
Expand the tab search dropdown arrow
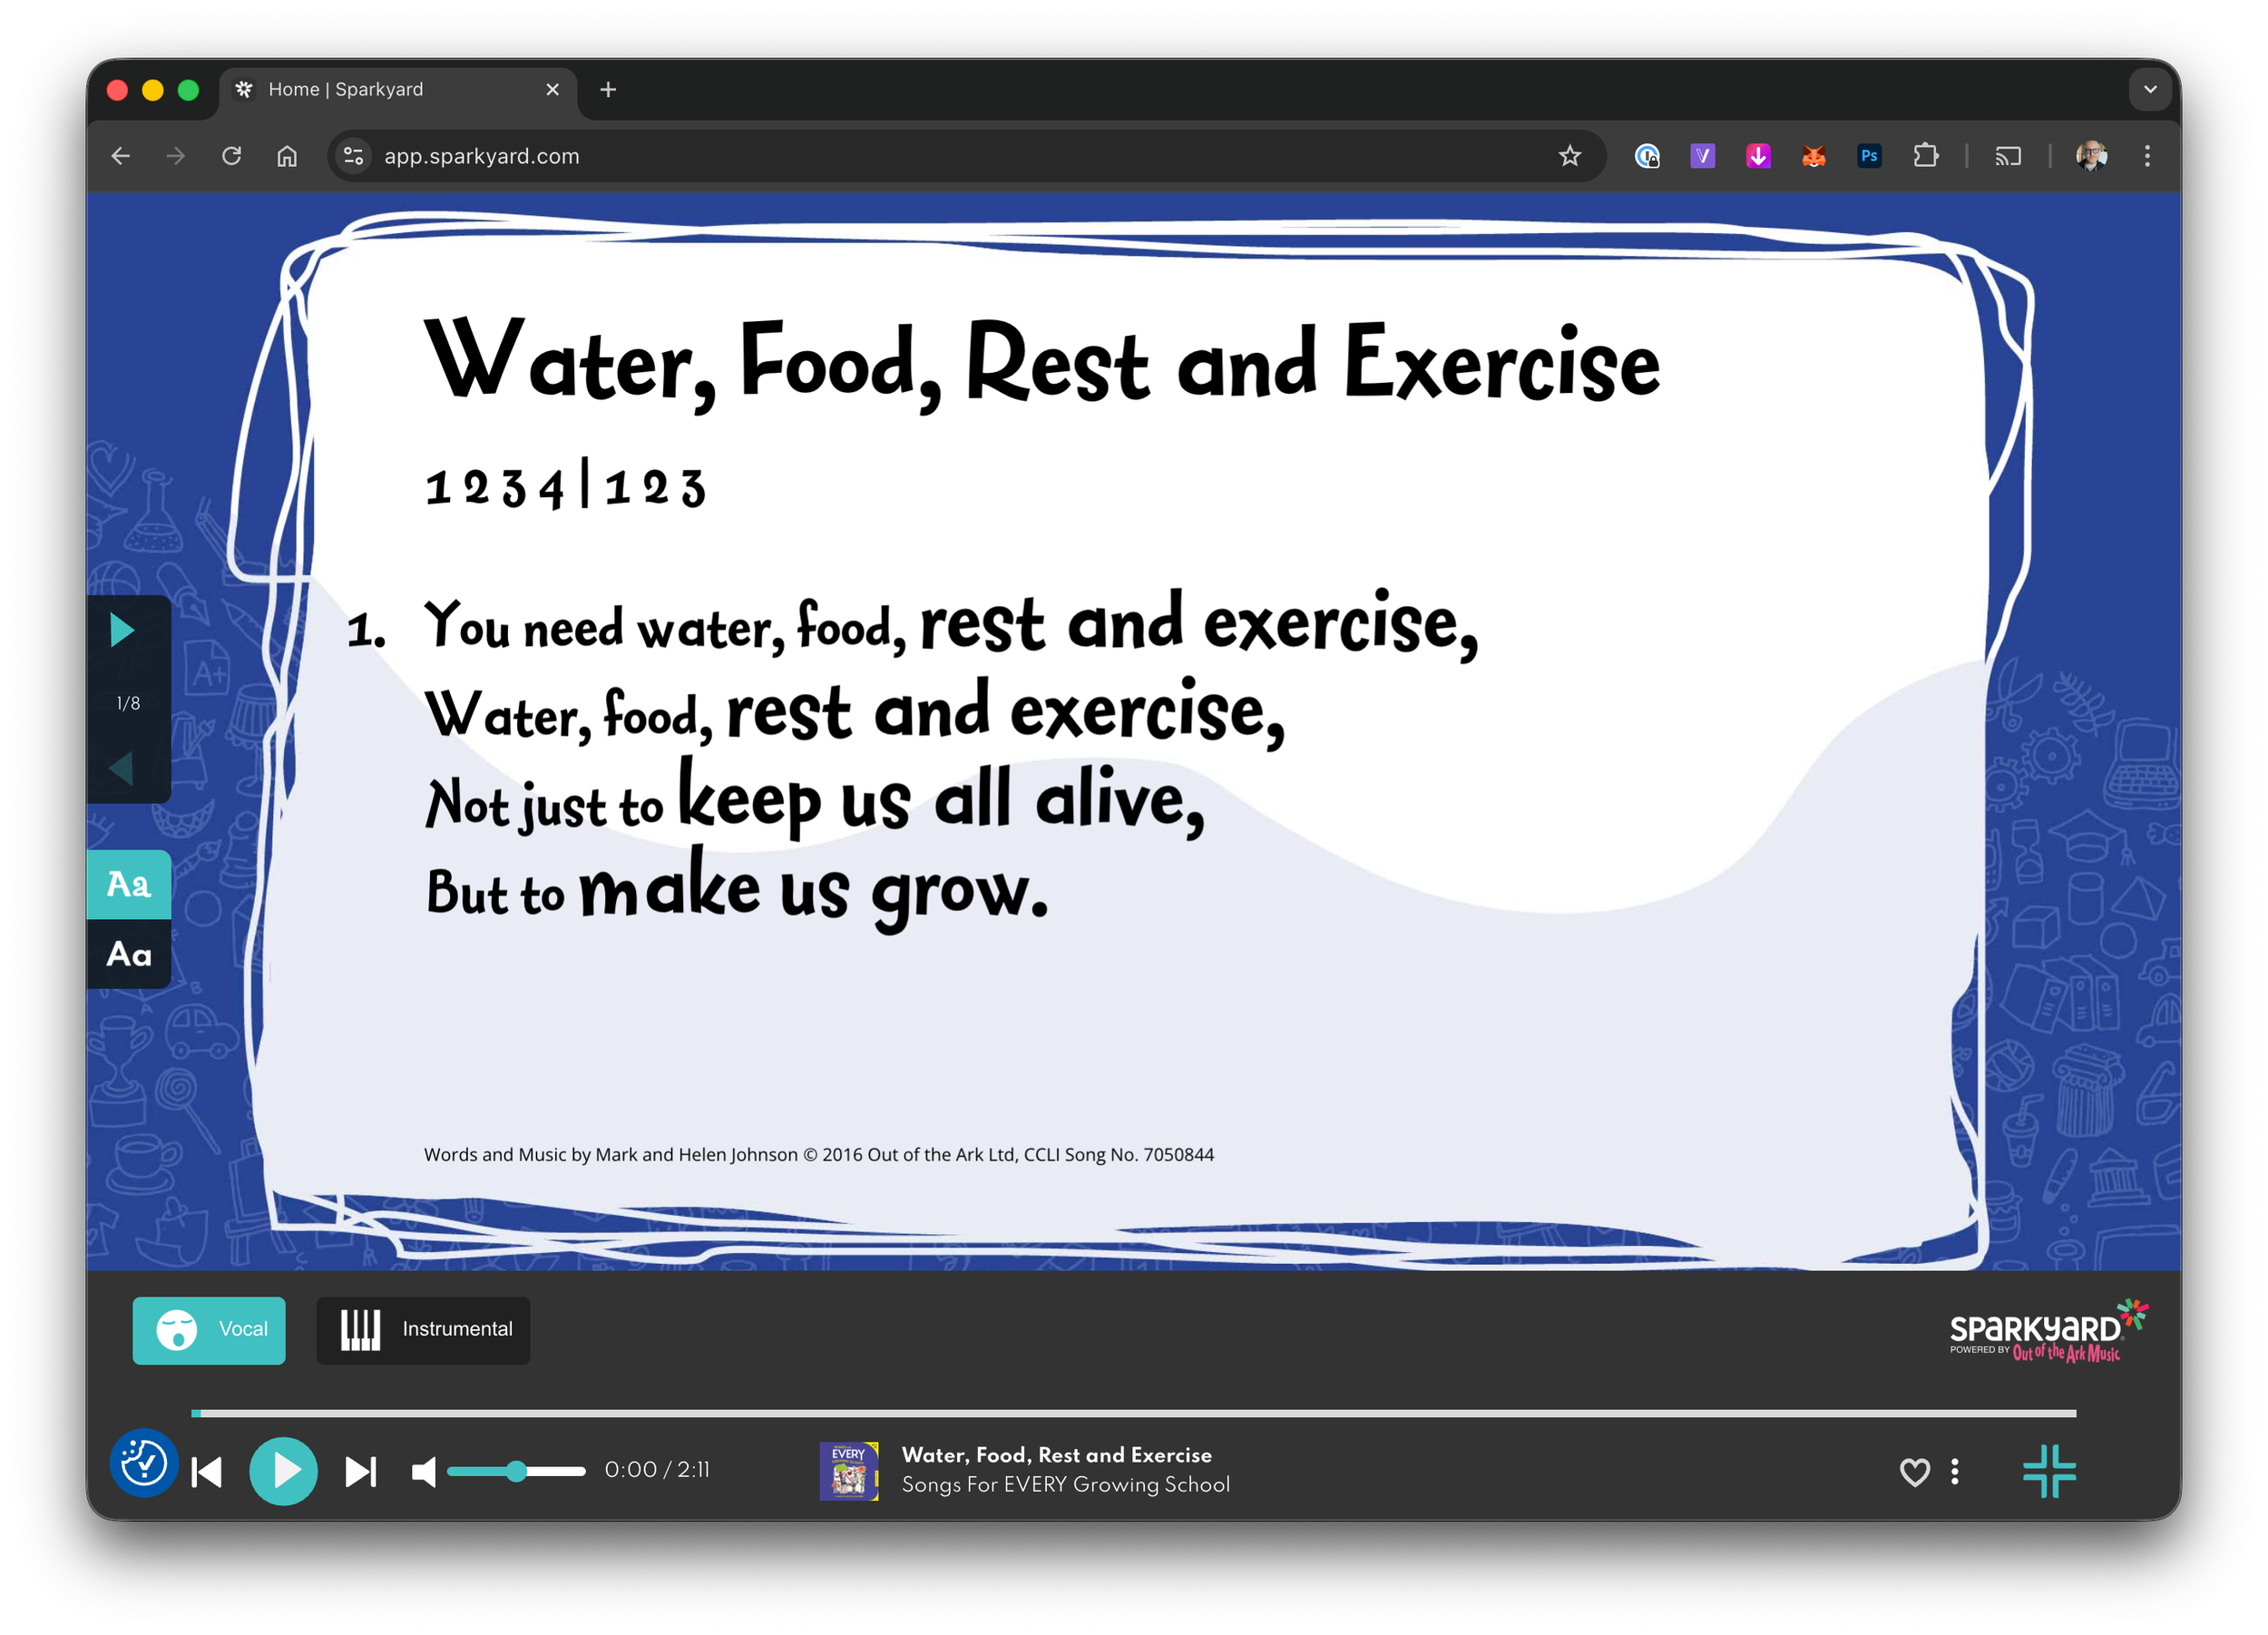point(2150,89)
